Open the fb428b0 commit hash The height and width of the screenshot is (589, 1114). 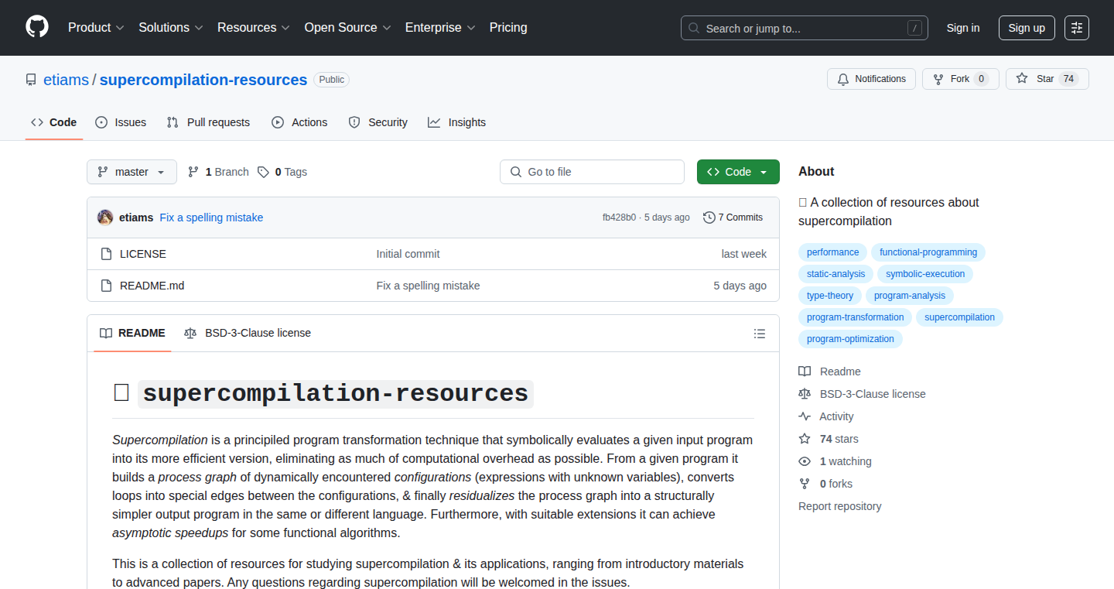[x=619, y=217]
